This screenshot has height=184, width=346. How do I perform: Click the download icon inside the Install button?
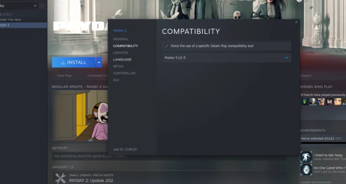coord(63,62)
